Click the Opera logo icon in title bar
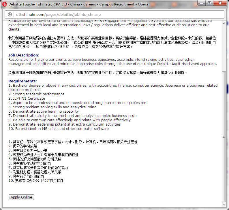The height and width of the screenshot is (210, 229). click(5, 4)
